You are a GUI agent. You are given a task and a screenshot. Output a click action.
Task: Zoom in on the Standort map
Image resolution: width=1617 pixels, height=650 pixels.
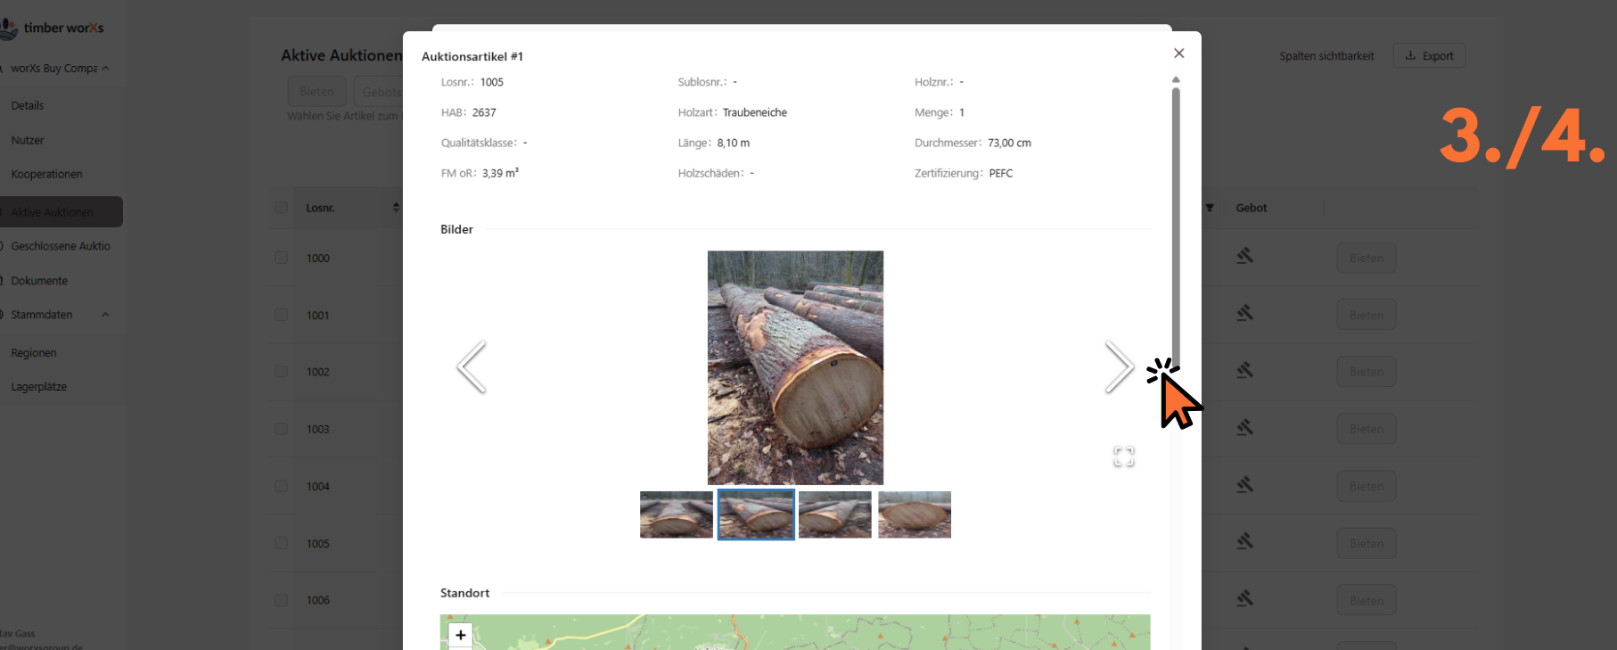tap(460, 635)
